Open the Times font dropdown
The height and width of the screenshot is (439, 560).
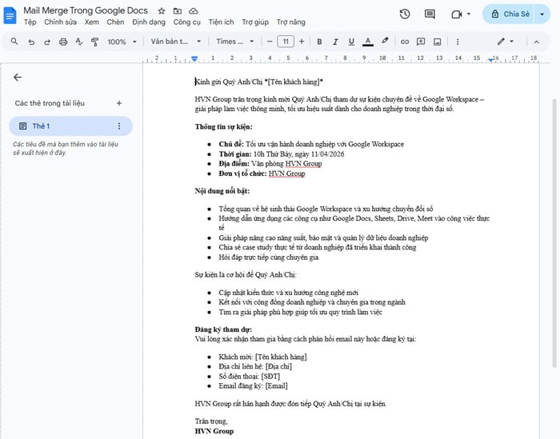pyautogui.click(x=234, y=42)
